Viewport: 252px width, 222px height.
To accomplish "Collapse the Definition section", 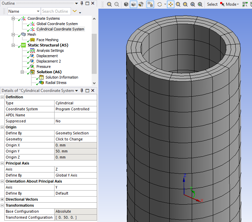I will coord(2,97).
